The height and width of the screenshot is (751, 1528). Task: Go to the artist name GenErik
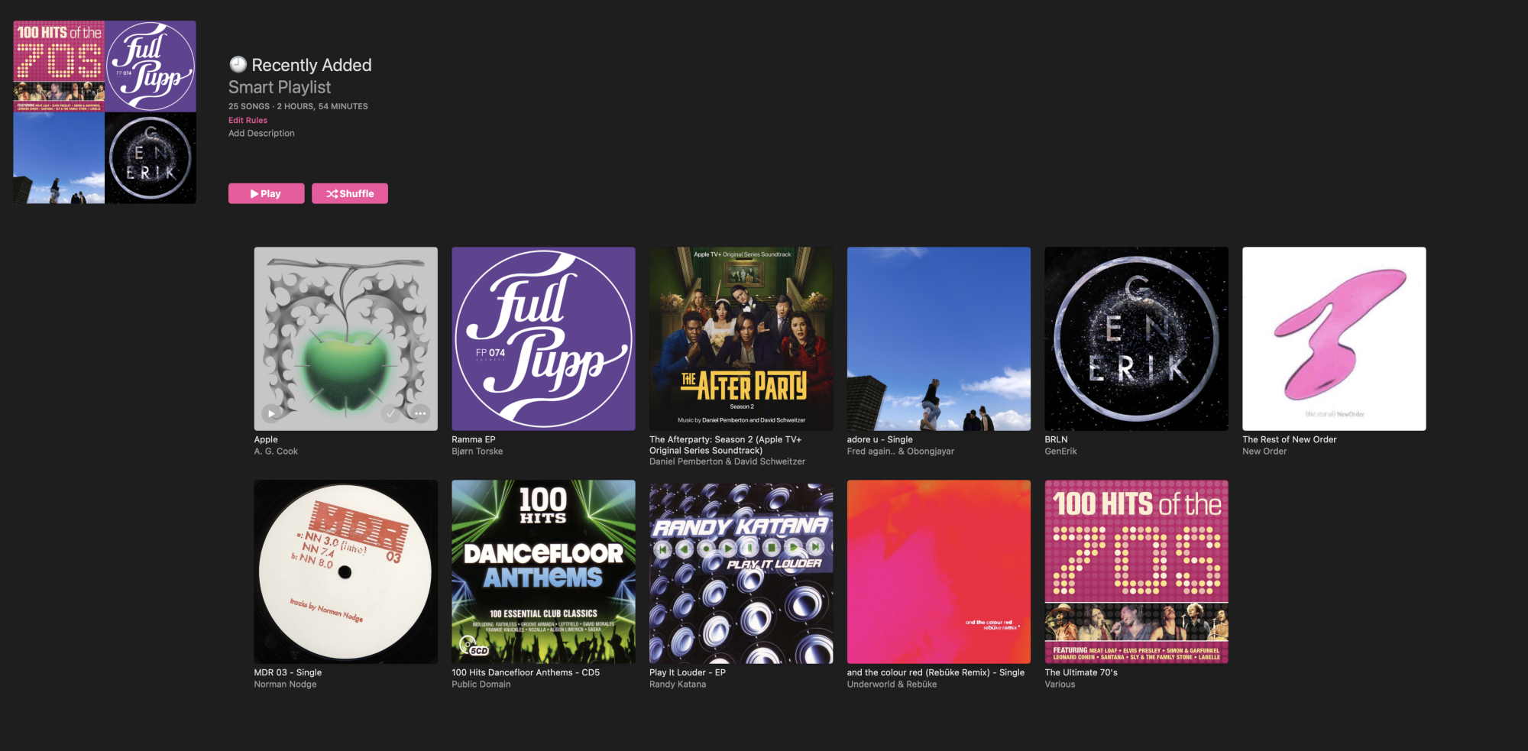tap(1061, 452)
